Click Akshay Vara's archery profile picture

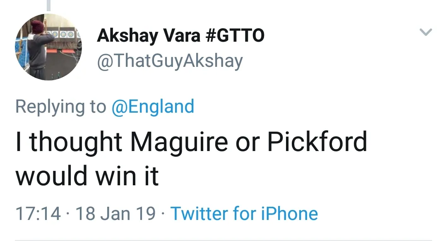pos(48,47)
